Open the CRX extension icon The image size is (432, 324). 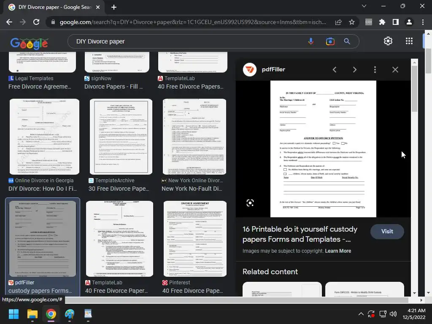[369, 22]
